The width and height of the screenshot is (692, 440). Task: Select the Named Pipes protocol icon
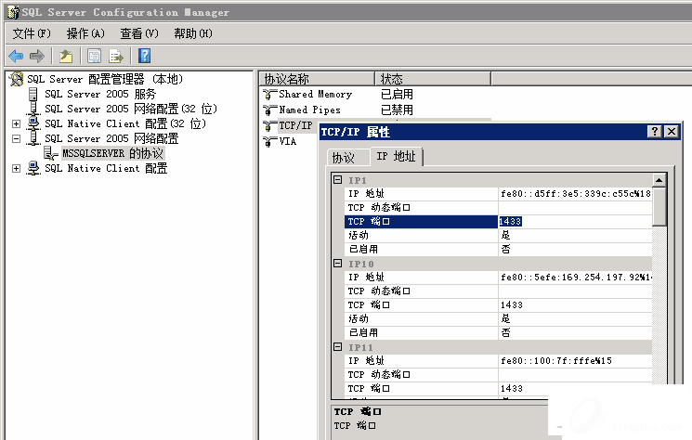[270, 110]
